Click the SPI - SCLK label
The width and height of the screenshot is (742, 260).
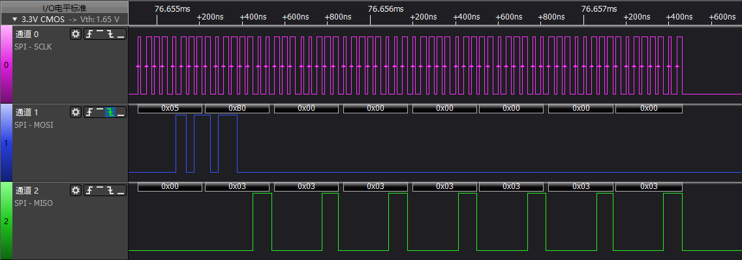click(x=33, y=48)
